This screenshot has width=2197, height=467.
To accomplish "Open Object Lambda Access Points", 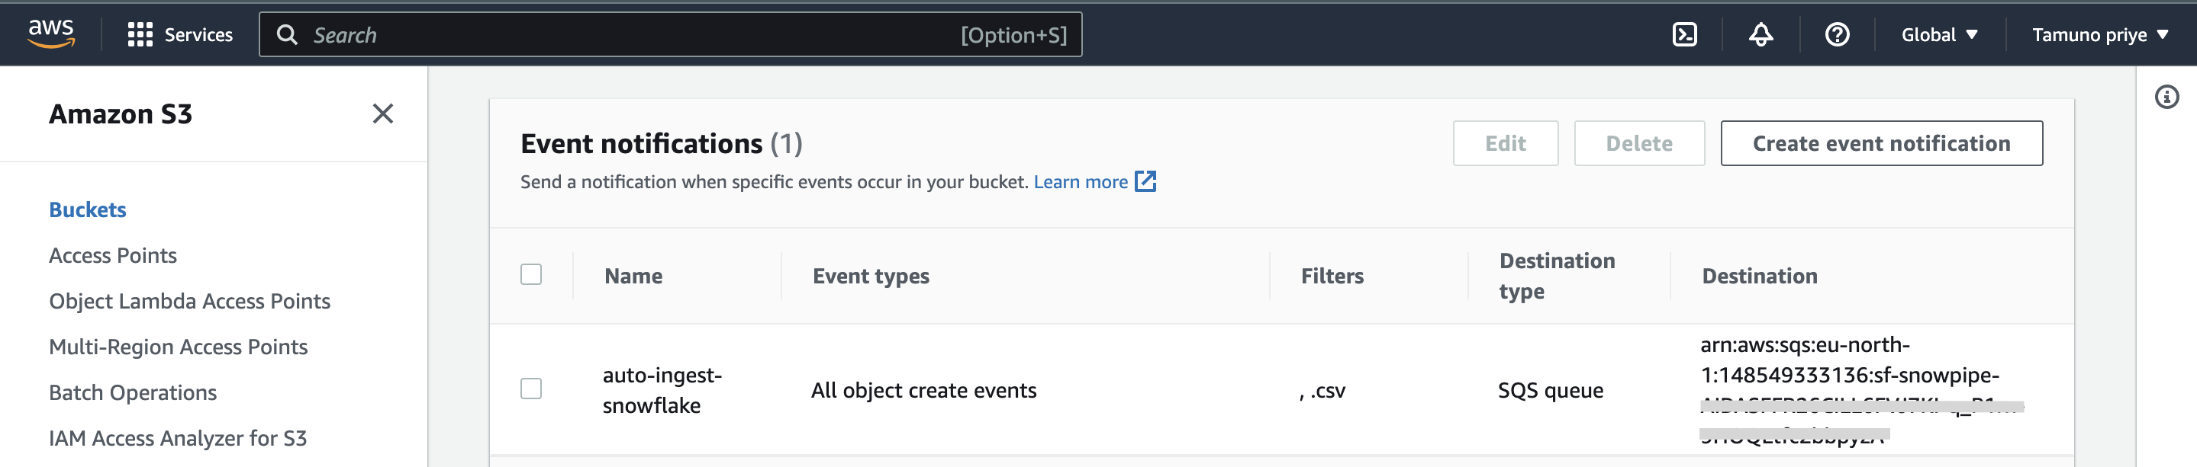I will (x=189, y=302).
